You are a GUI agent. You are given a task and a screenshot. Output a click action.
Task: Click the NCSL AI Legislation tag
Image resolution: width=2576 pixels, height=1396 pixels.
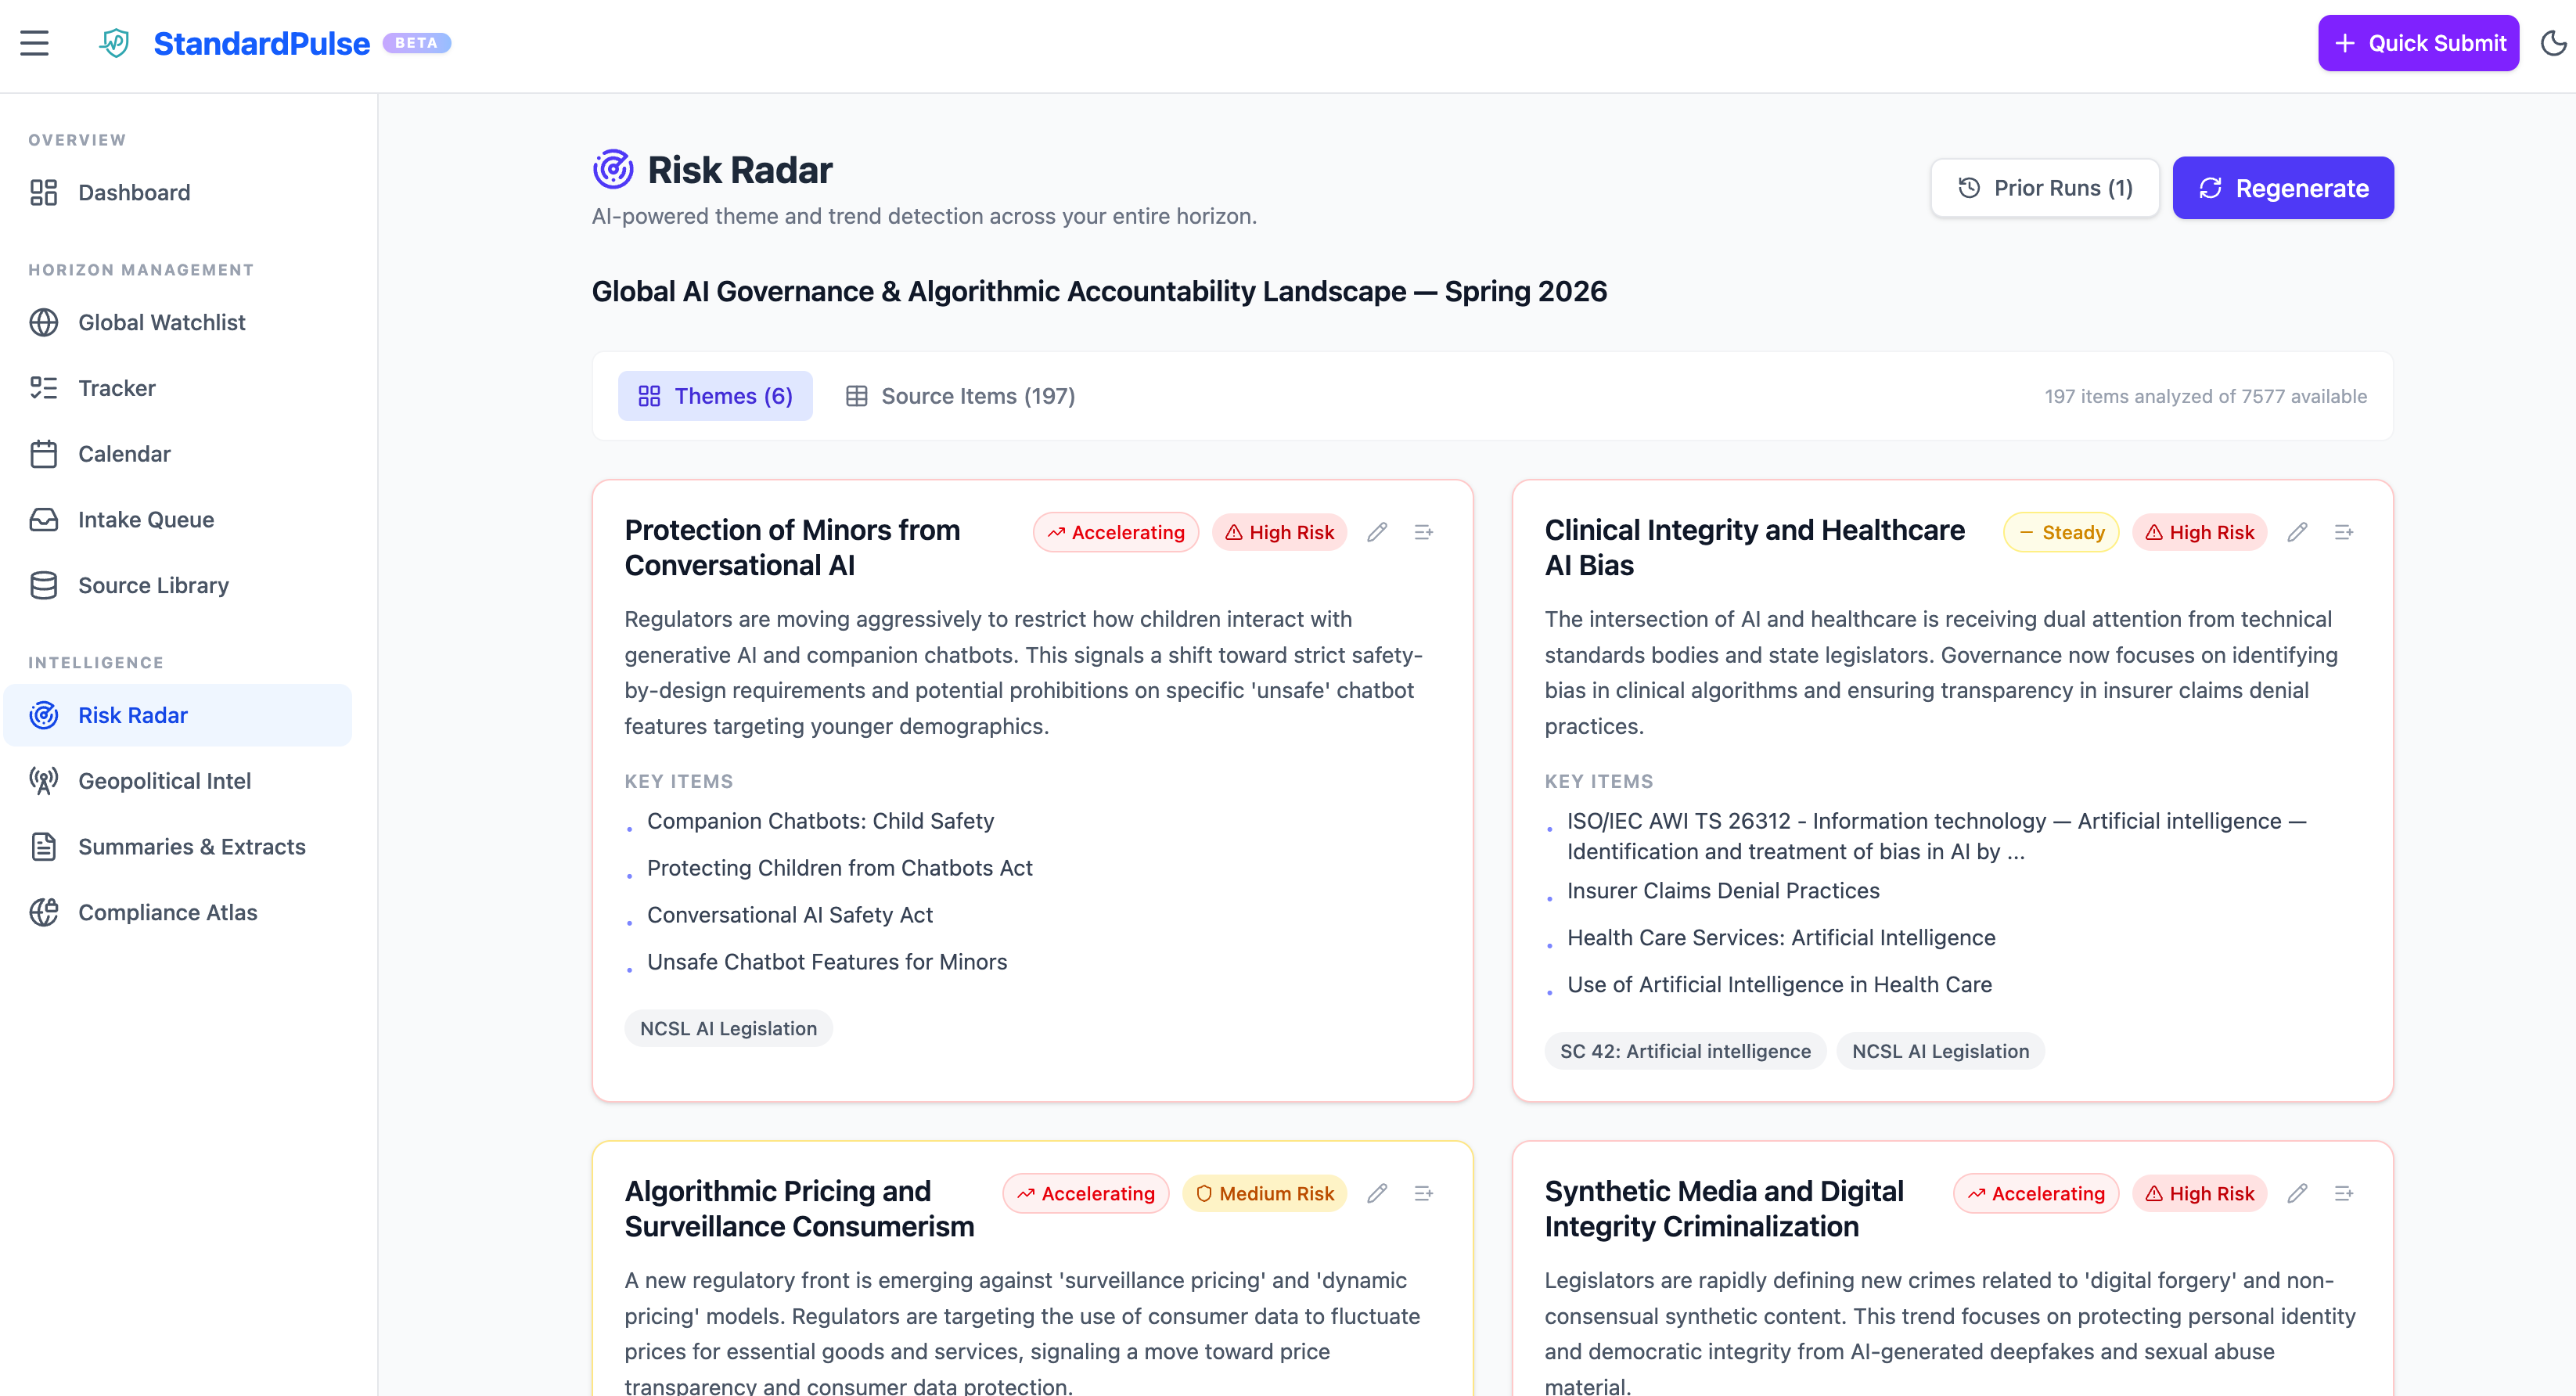coord(728,1028)
